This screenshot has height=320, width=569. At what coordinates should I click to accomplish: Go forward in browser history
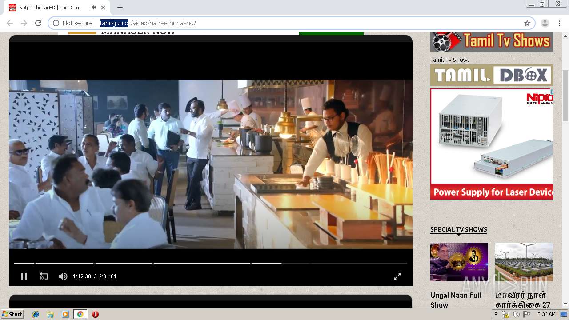coord(24,23)
